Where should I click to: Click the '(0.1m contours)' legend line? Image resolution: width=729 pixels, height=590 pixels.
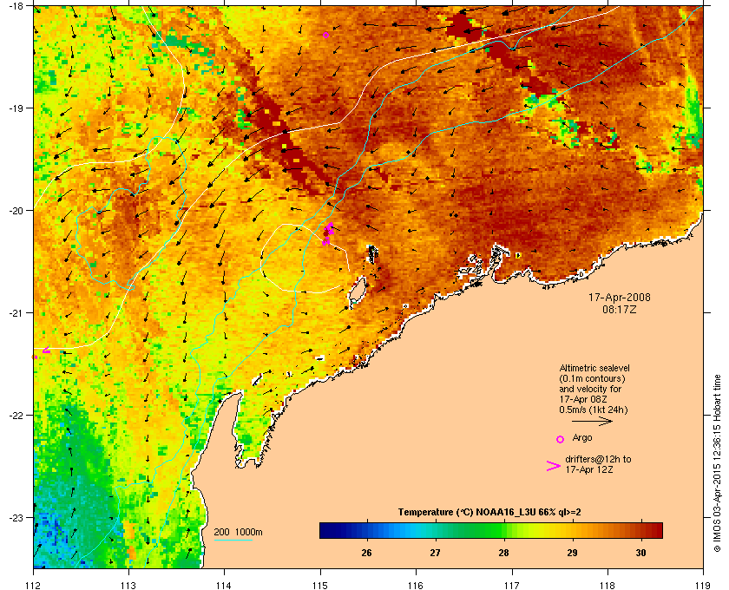click(592, 378)
